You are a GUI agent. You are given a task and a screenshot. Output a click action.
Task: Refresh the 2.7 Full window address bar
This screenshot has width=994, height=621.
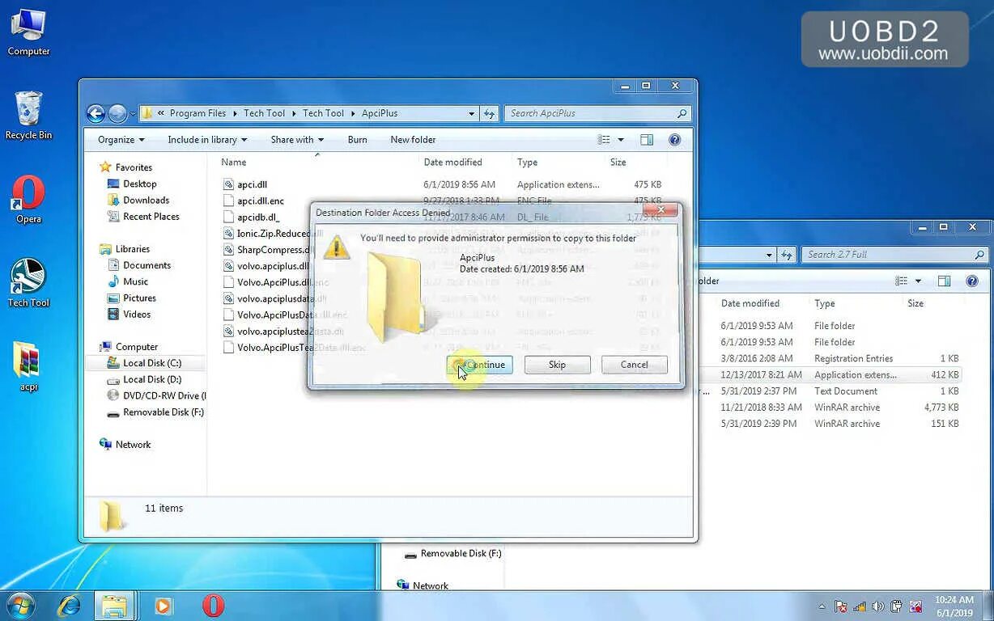[787, 255]
